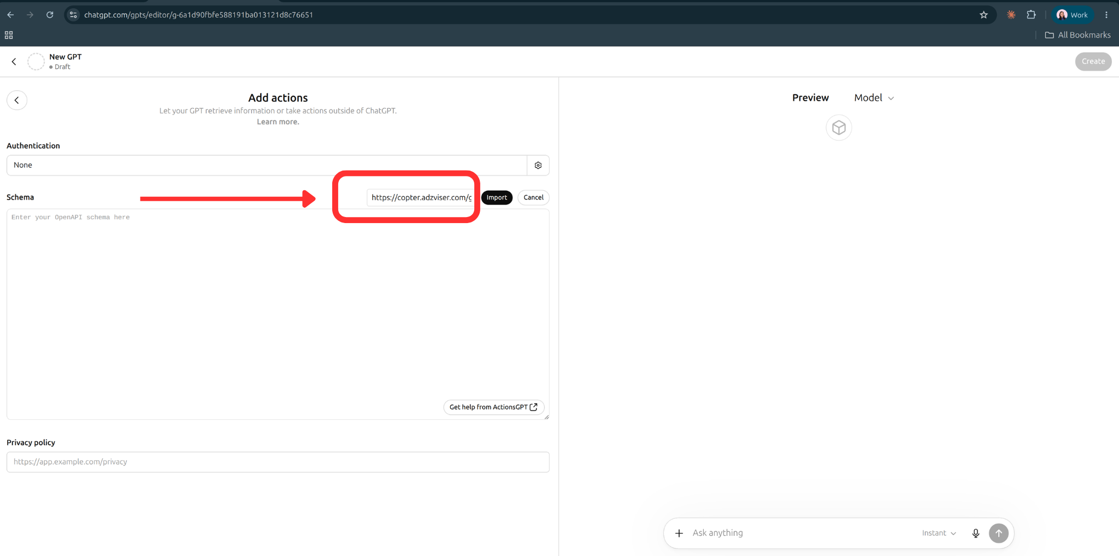Viewport: 1119px width, 556px height.
Task: Click the back chevron beside New GPT
Action: coord(14,61)
